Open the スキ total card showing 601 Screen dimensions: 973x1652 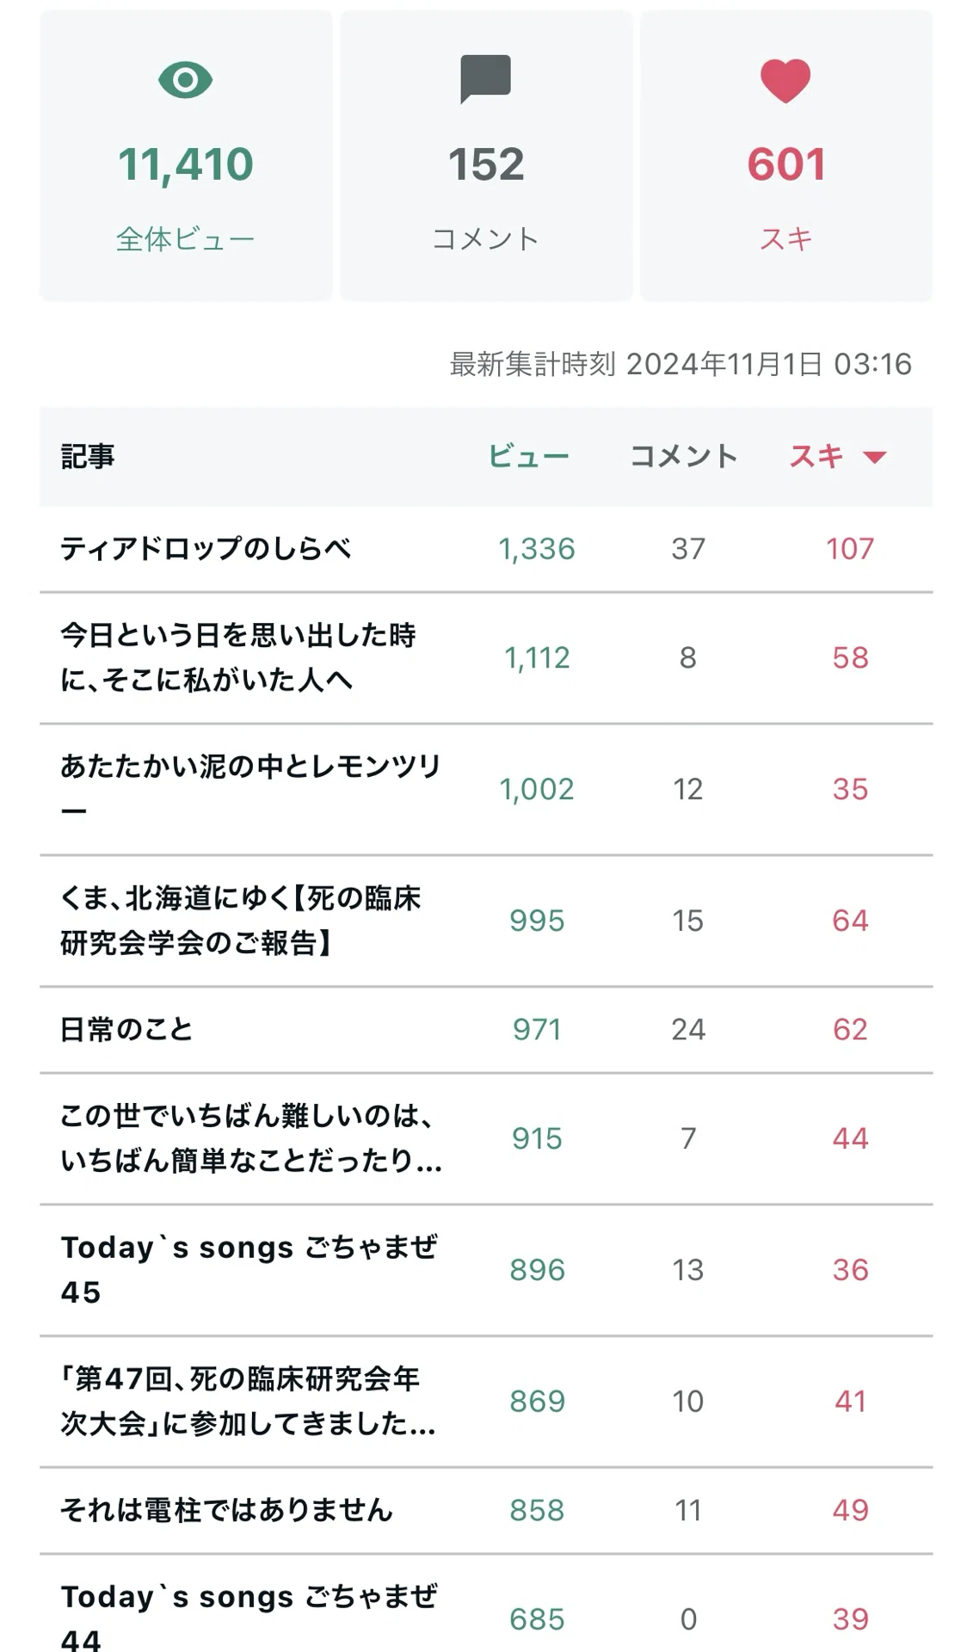(786, 157)
